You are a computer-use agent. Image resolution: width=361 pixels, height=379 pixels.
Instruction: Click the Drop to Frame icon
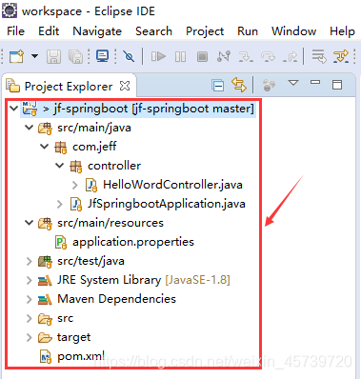(x=319, y=56)
